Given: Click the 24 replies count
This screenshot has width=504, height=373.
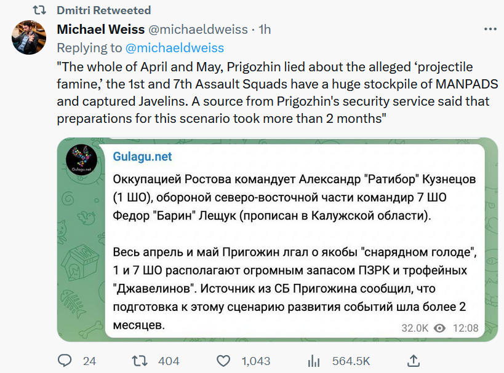Looking at the screenshot, I should click(89, 361).
